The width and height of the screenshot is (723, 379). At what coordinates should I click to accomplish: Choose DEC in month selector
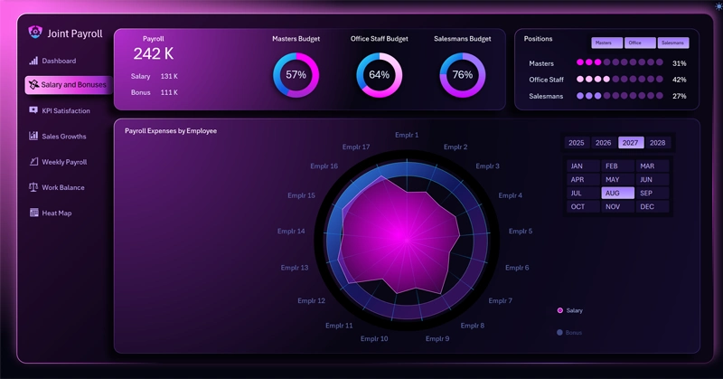click(653, 206)
